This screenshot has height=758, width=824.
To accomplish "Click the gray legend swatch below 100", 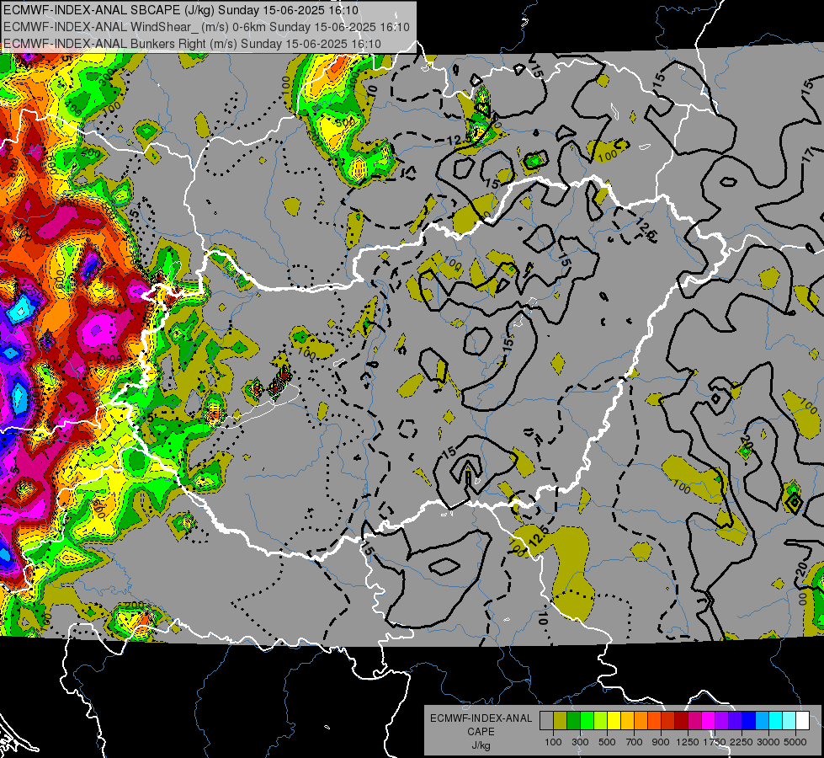I will pyautogui.click(x=546, y=721).
